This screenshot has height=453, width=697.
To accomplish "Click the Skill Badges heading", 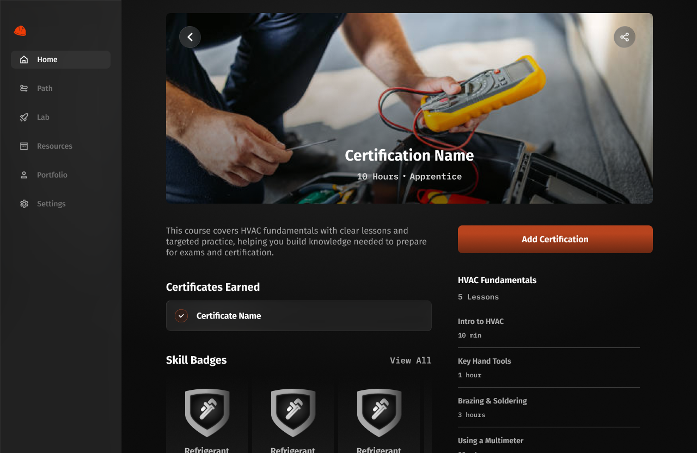I will point(196,360).
